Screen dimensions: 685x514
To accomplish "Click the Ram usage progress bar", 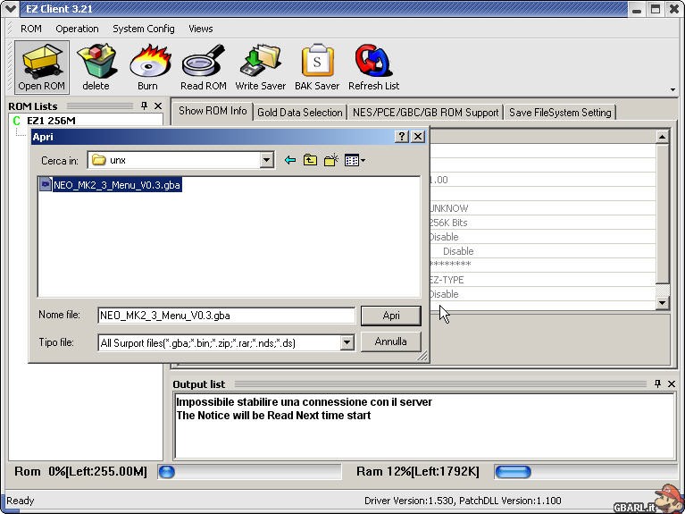I will [x=585, y=472].
